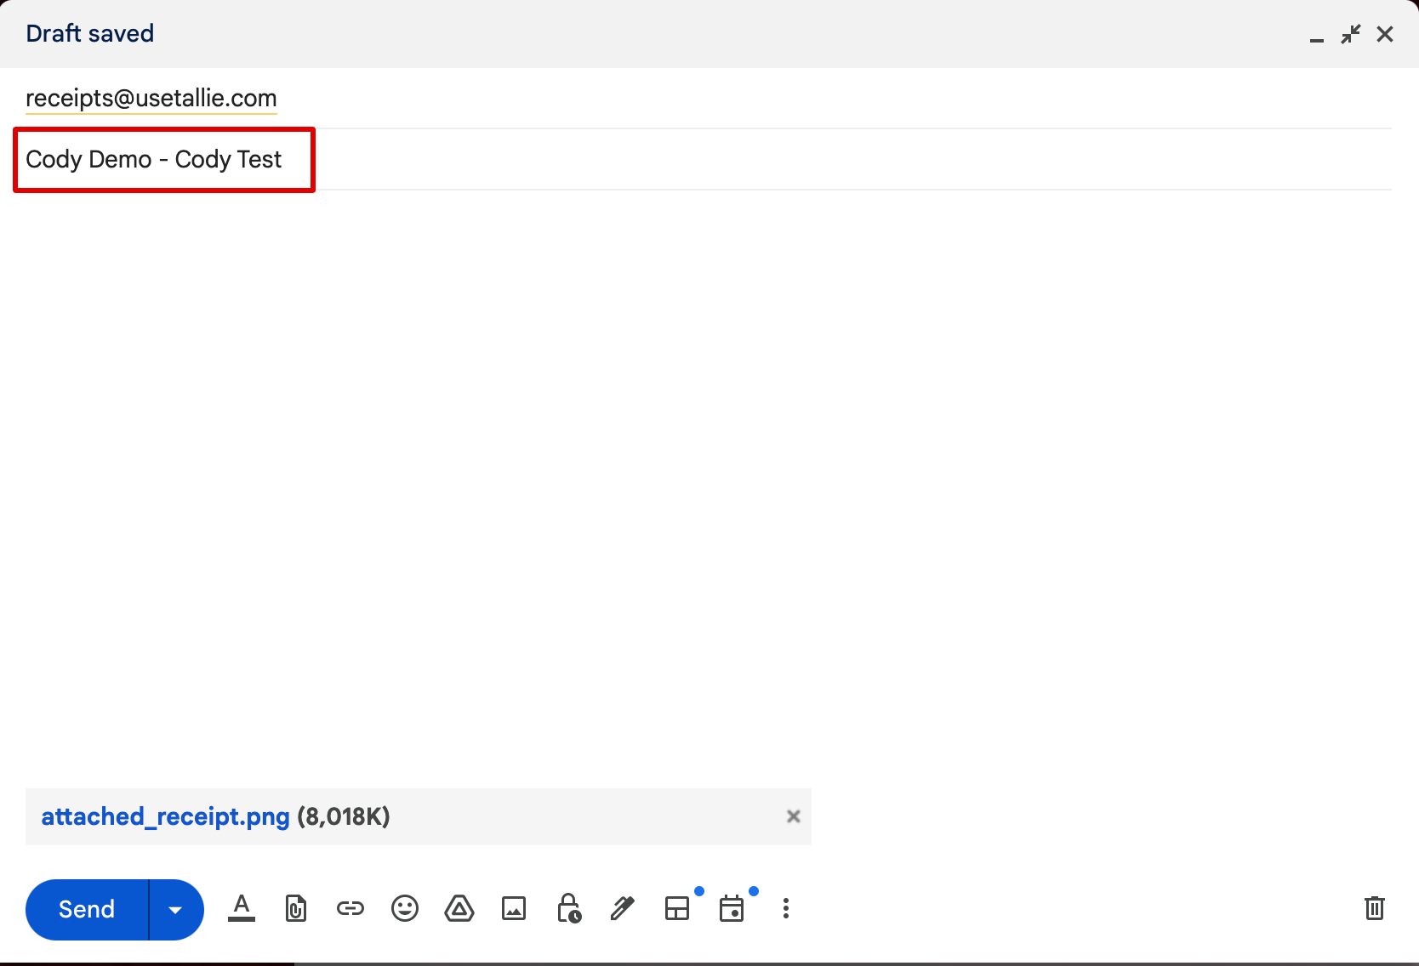Click recipient receipts@usetallie.com
Screen dimensions: 1419x966
[151, 99]
